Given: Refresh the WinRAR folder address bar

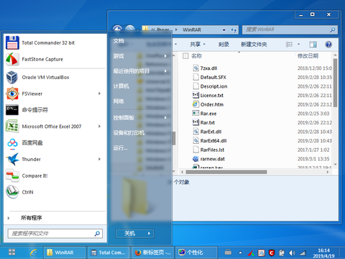Looking at the screenshot, I should tap(234, 30).
